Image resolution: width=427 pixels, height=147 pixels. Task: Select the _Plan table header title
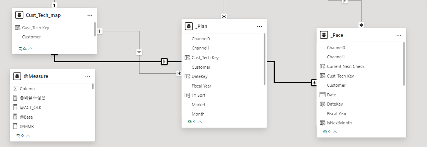point(201,26)
